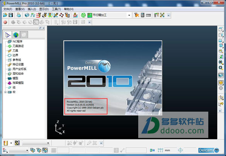Close the main toolbar with its X

coord(168,15)
